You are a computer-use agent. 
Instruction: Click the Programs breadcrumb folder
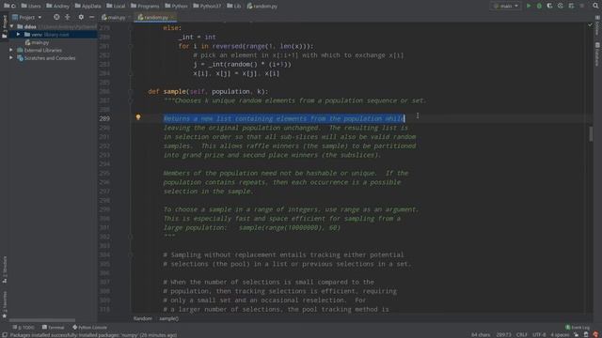(x=145, y=7)
